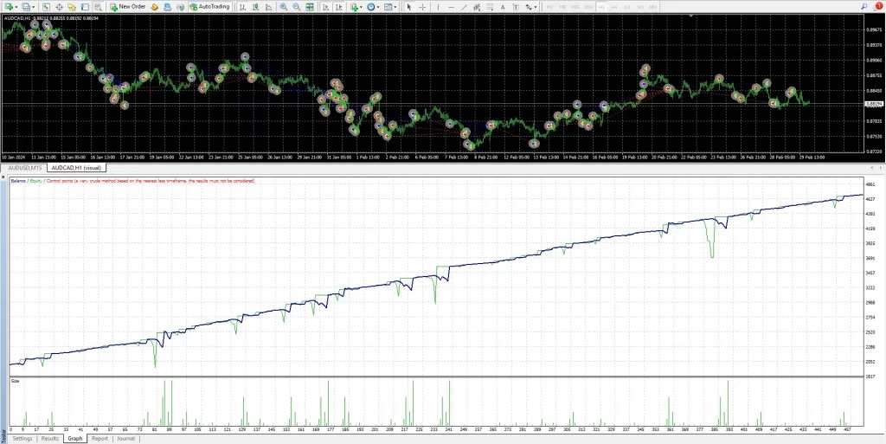Open the periodicity clock dropdown
Viewport: 886px width, 444px height.
click(379, 6)
